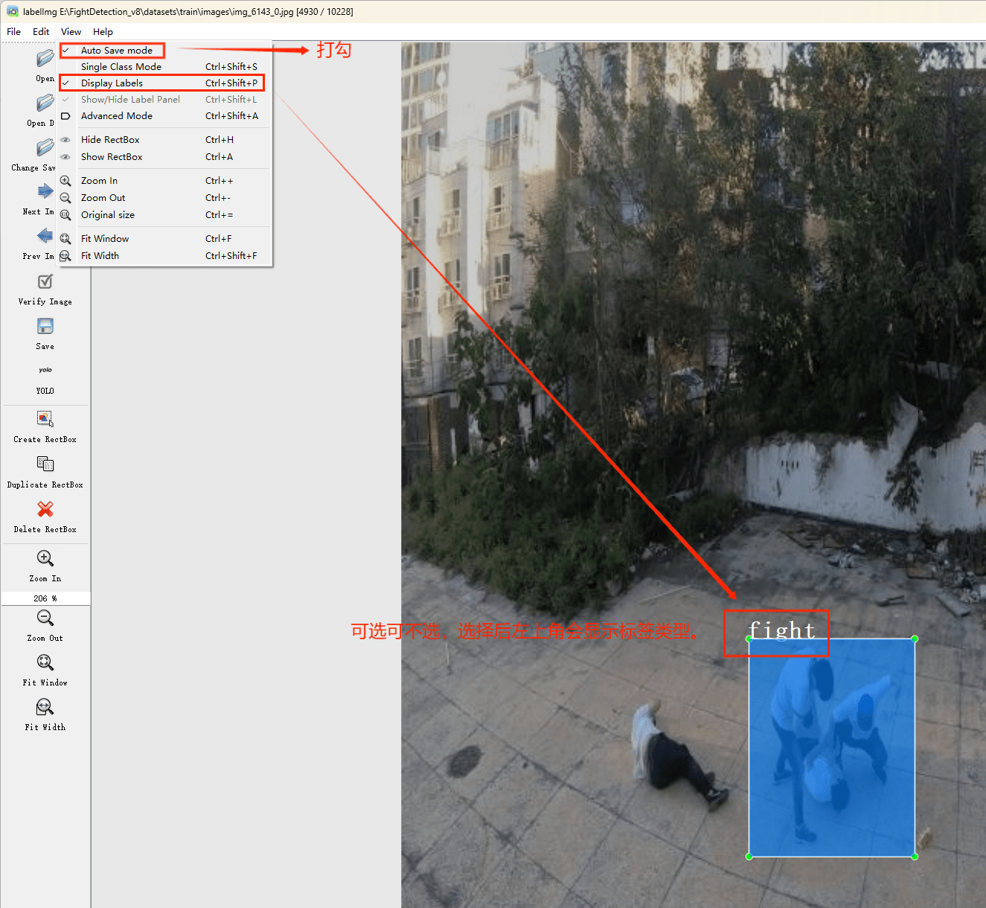This screenshot has width=986, height=908.
Task: Click the Zoom Out magnifier in the left toolbar
Action: click(45, 618)
